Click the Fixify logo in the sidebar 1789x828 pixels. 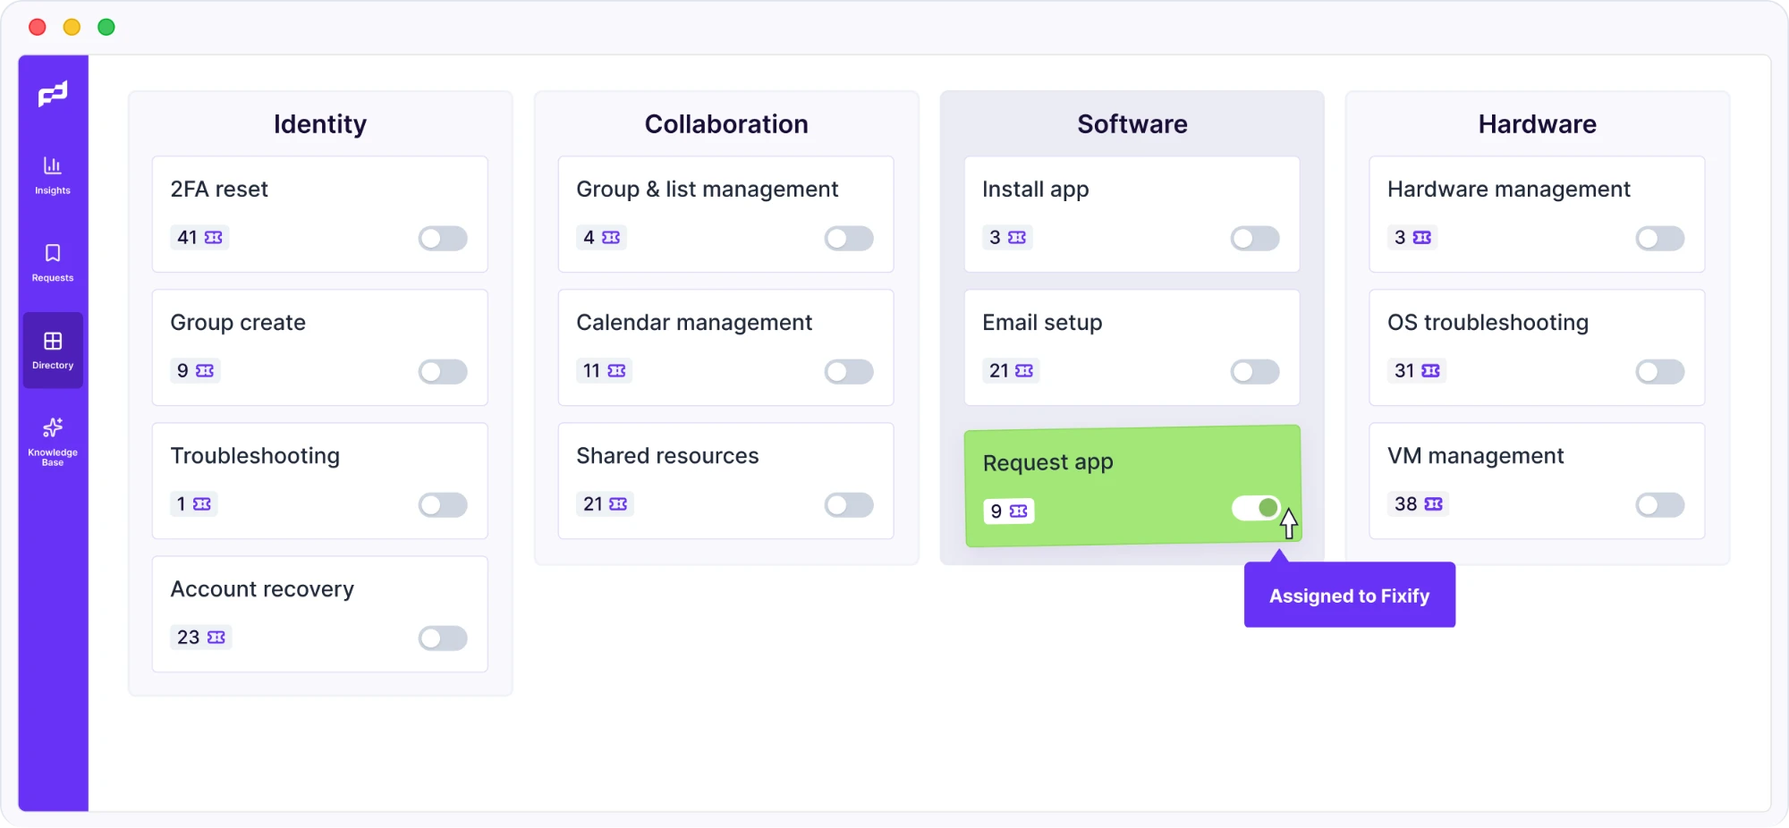[53, 94]
